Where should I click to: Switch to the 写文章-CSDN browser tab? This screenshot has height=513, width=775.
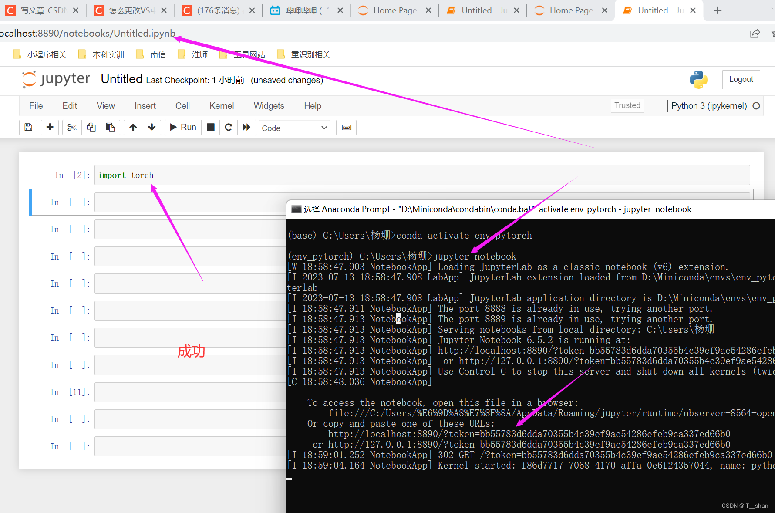pyautogui.click(x=42, y=10)
